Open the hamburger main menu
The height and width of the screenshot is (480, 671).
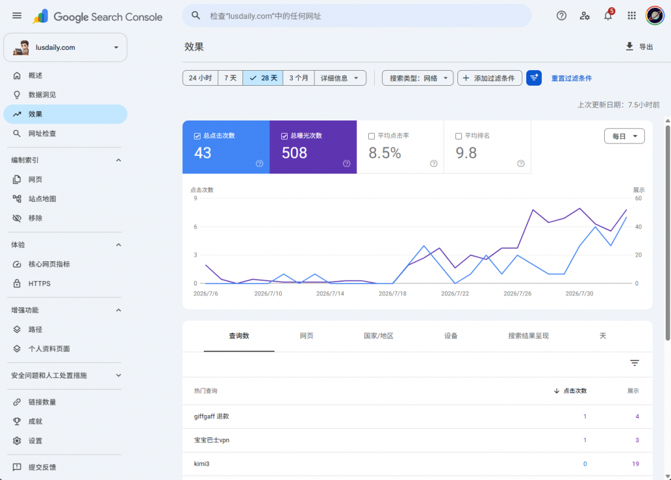(16, 16)
